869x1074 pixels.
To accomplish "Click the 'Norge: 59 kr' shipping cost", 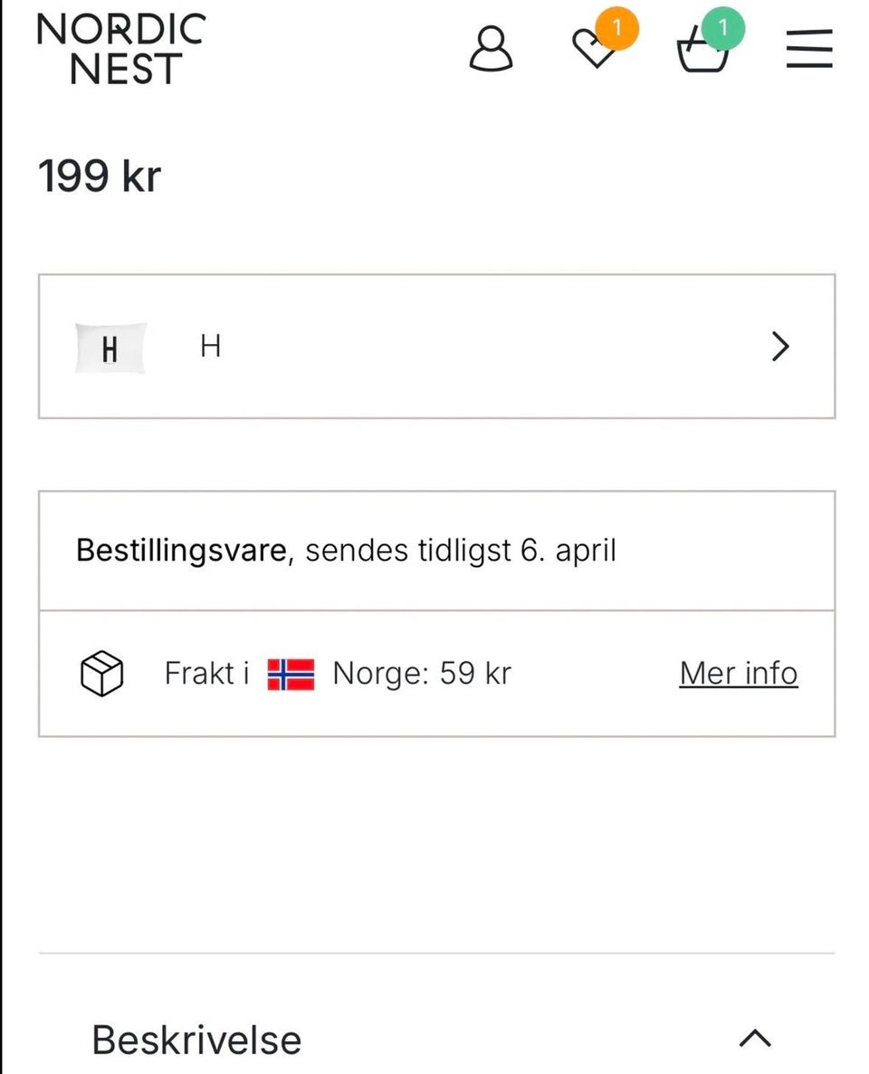I will coord(422,674).
